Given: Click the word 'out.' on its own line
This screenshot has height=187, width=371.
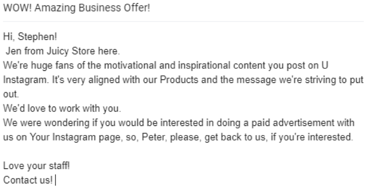Looking at the screenshot, I should (11, 94).
